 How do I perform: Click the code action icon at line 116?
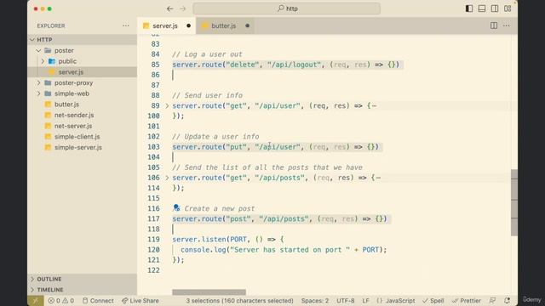tap(176, 207)
